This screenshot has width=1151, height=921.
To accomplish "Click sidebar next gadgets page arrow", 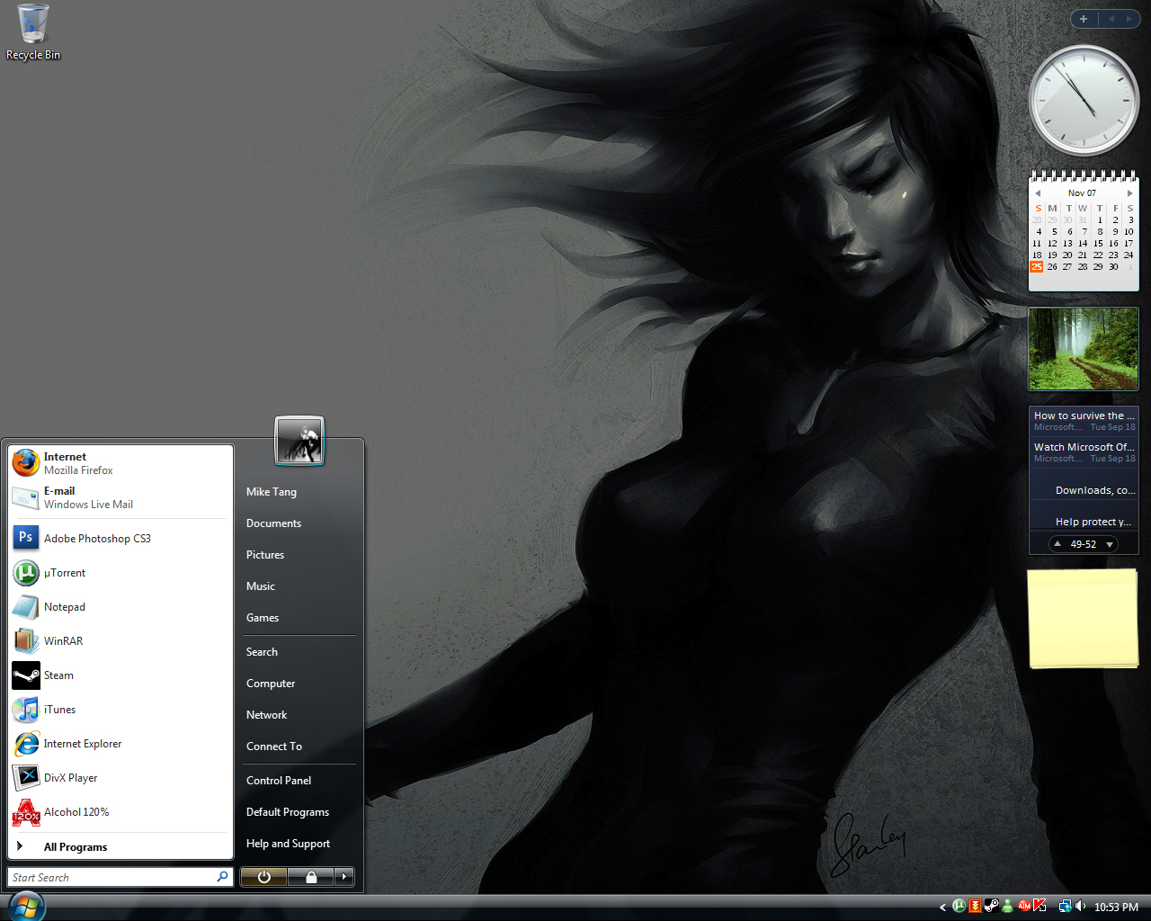I will (1129, 19).
